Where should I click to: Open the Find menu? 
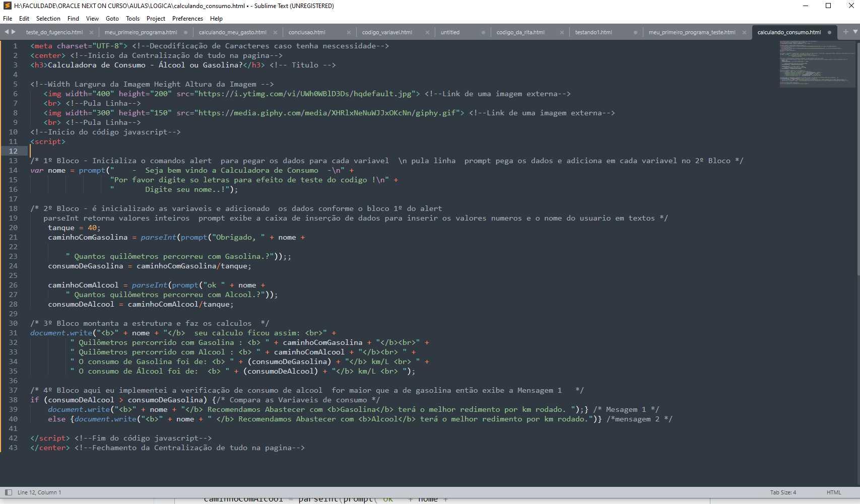coord(74,19)
